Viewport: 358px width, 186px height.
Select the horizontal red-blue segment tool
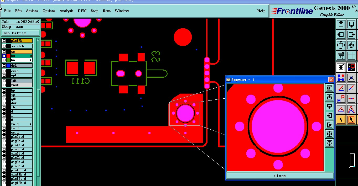351,99
